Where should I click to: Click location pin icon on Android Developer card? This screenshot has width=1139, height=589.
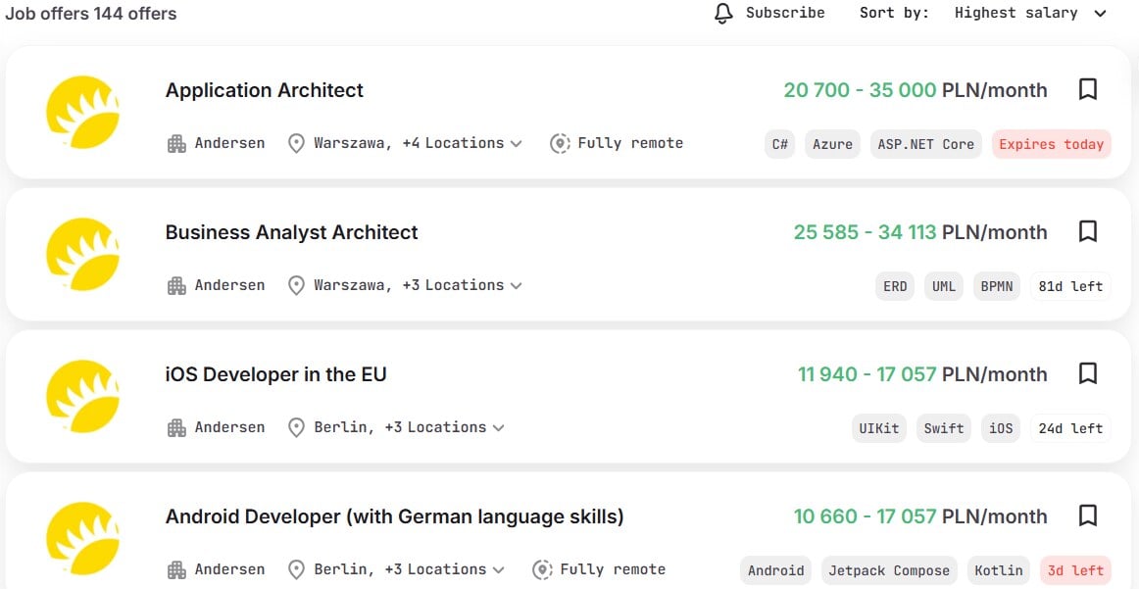pyautogui.click(x=296, y=570)
